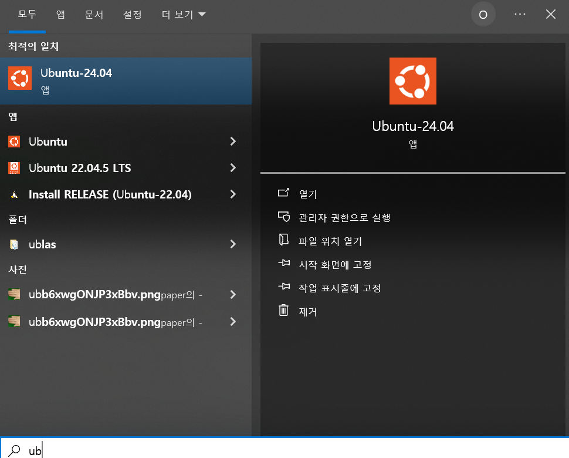Click the ublas folder icon
This screenshot has width=569, height=458.
click(x=14, y=245)
